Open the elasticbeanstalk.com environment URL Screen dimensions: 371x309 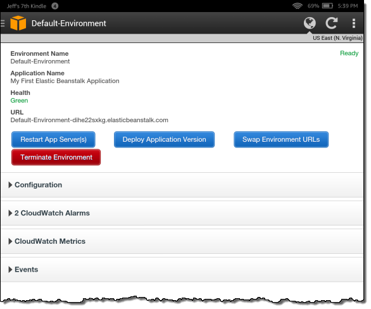point(89,120)
